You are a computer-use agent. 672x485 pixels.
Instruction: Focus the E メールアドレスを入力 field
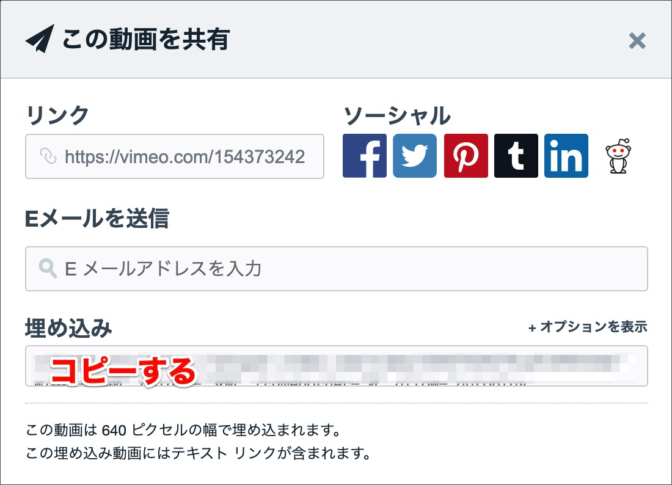(x=337, y=269)
